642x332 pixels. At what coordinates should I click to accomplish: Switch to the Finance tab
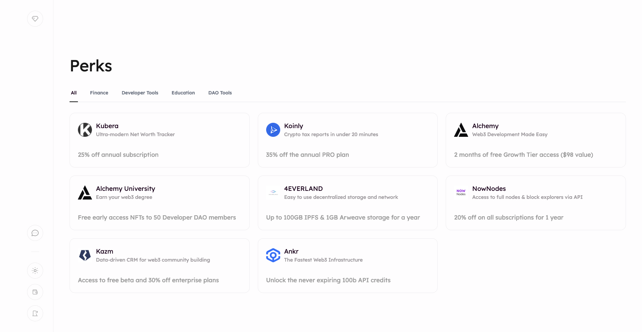click(x=99, y=93)
